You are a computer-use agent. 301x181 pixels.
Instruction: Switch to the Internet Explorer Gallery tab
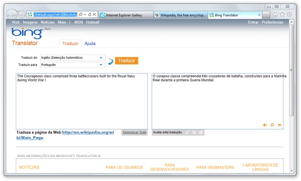pos(126,15)
